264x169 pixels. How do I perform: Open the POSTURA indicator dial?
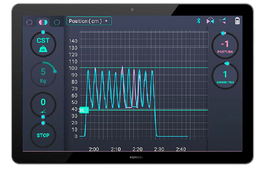pyautogui.click(x=225, y=45)
